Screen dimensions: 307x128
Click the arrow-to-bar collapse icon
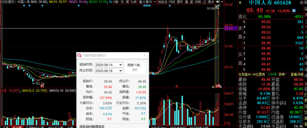pos(218,2)
